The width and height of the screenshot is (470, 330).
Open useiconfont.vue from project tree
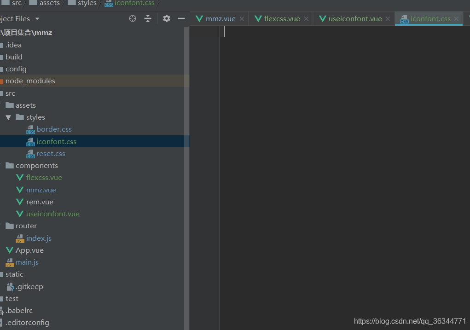click(53, 214)
